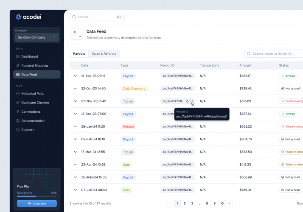
Task: Expand the 22-Oct-23 14:30 row
Action: pyautogui.click(x=76, y=89)
